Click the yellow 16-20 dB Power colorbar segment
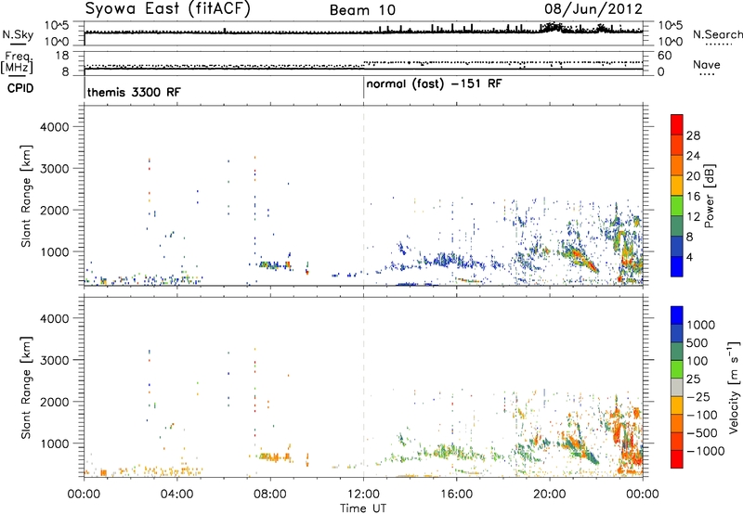The width and height of the screenshot is (743, 514). click(677, 185)
